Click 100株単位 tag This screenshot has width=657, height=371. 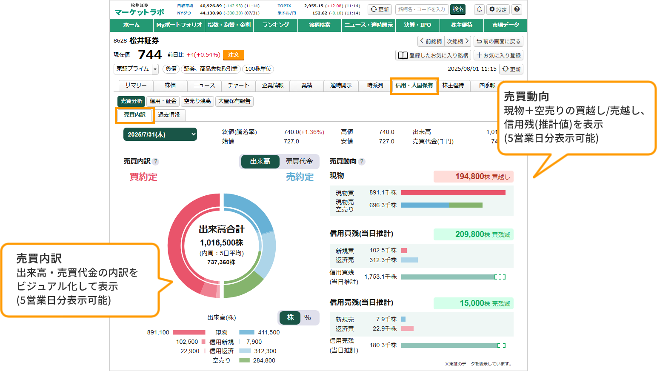pyautogui.click(x=258, y=69)
